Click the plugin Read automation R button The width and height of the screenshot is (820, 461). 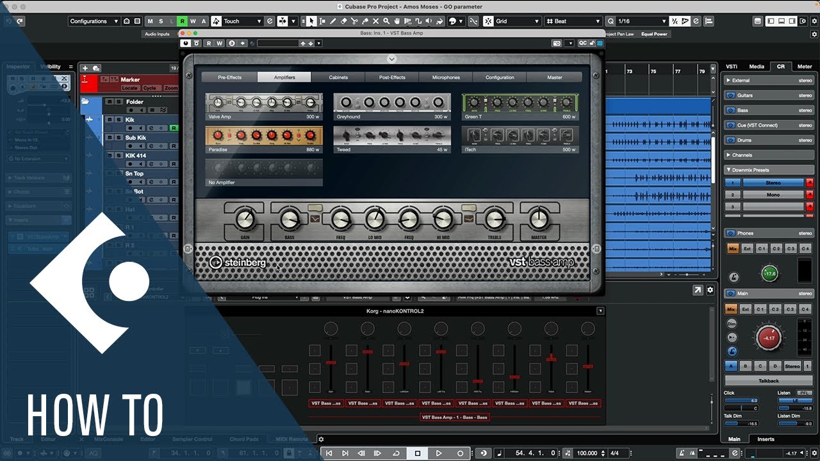209,44
